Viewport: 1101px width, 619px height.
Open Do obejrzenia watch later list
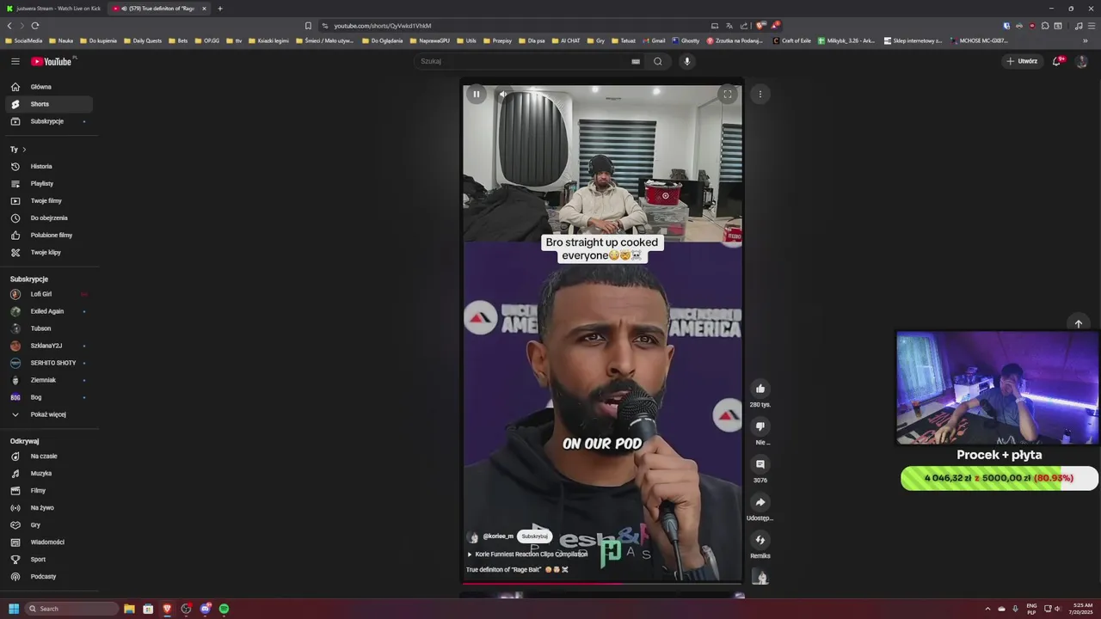click(49, 218)
